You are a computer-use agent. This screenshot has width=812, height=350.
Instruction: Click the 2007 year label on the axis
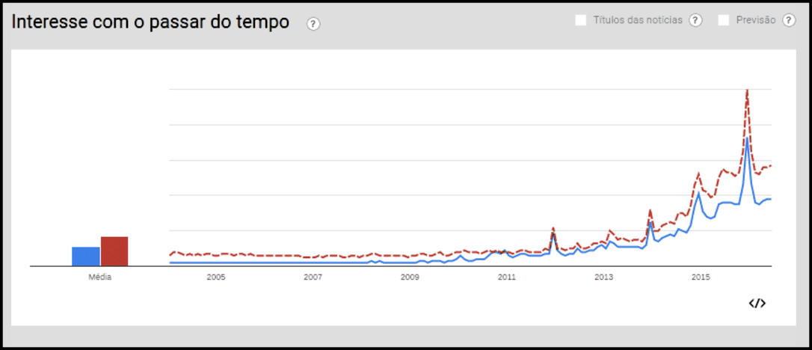[x=313, y=277]
